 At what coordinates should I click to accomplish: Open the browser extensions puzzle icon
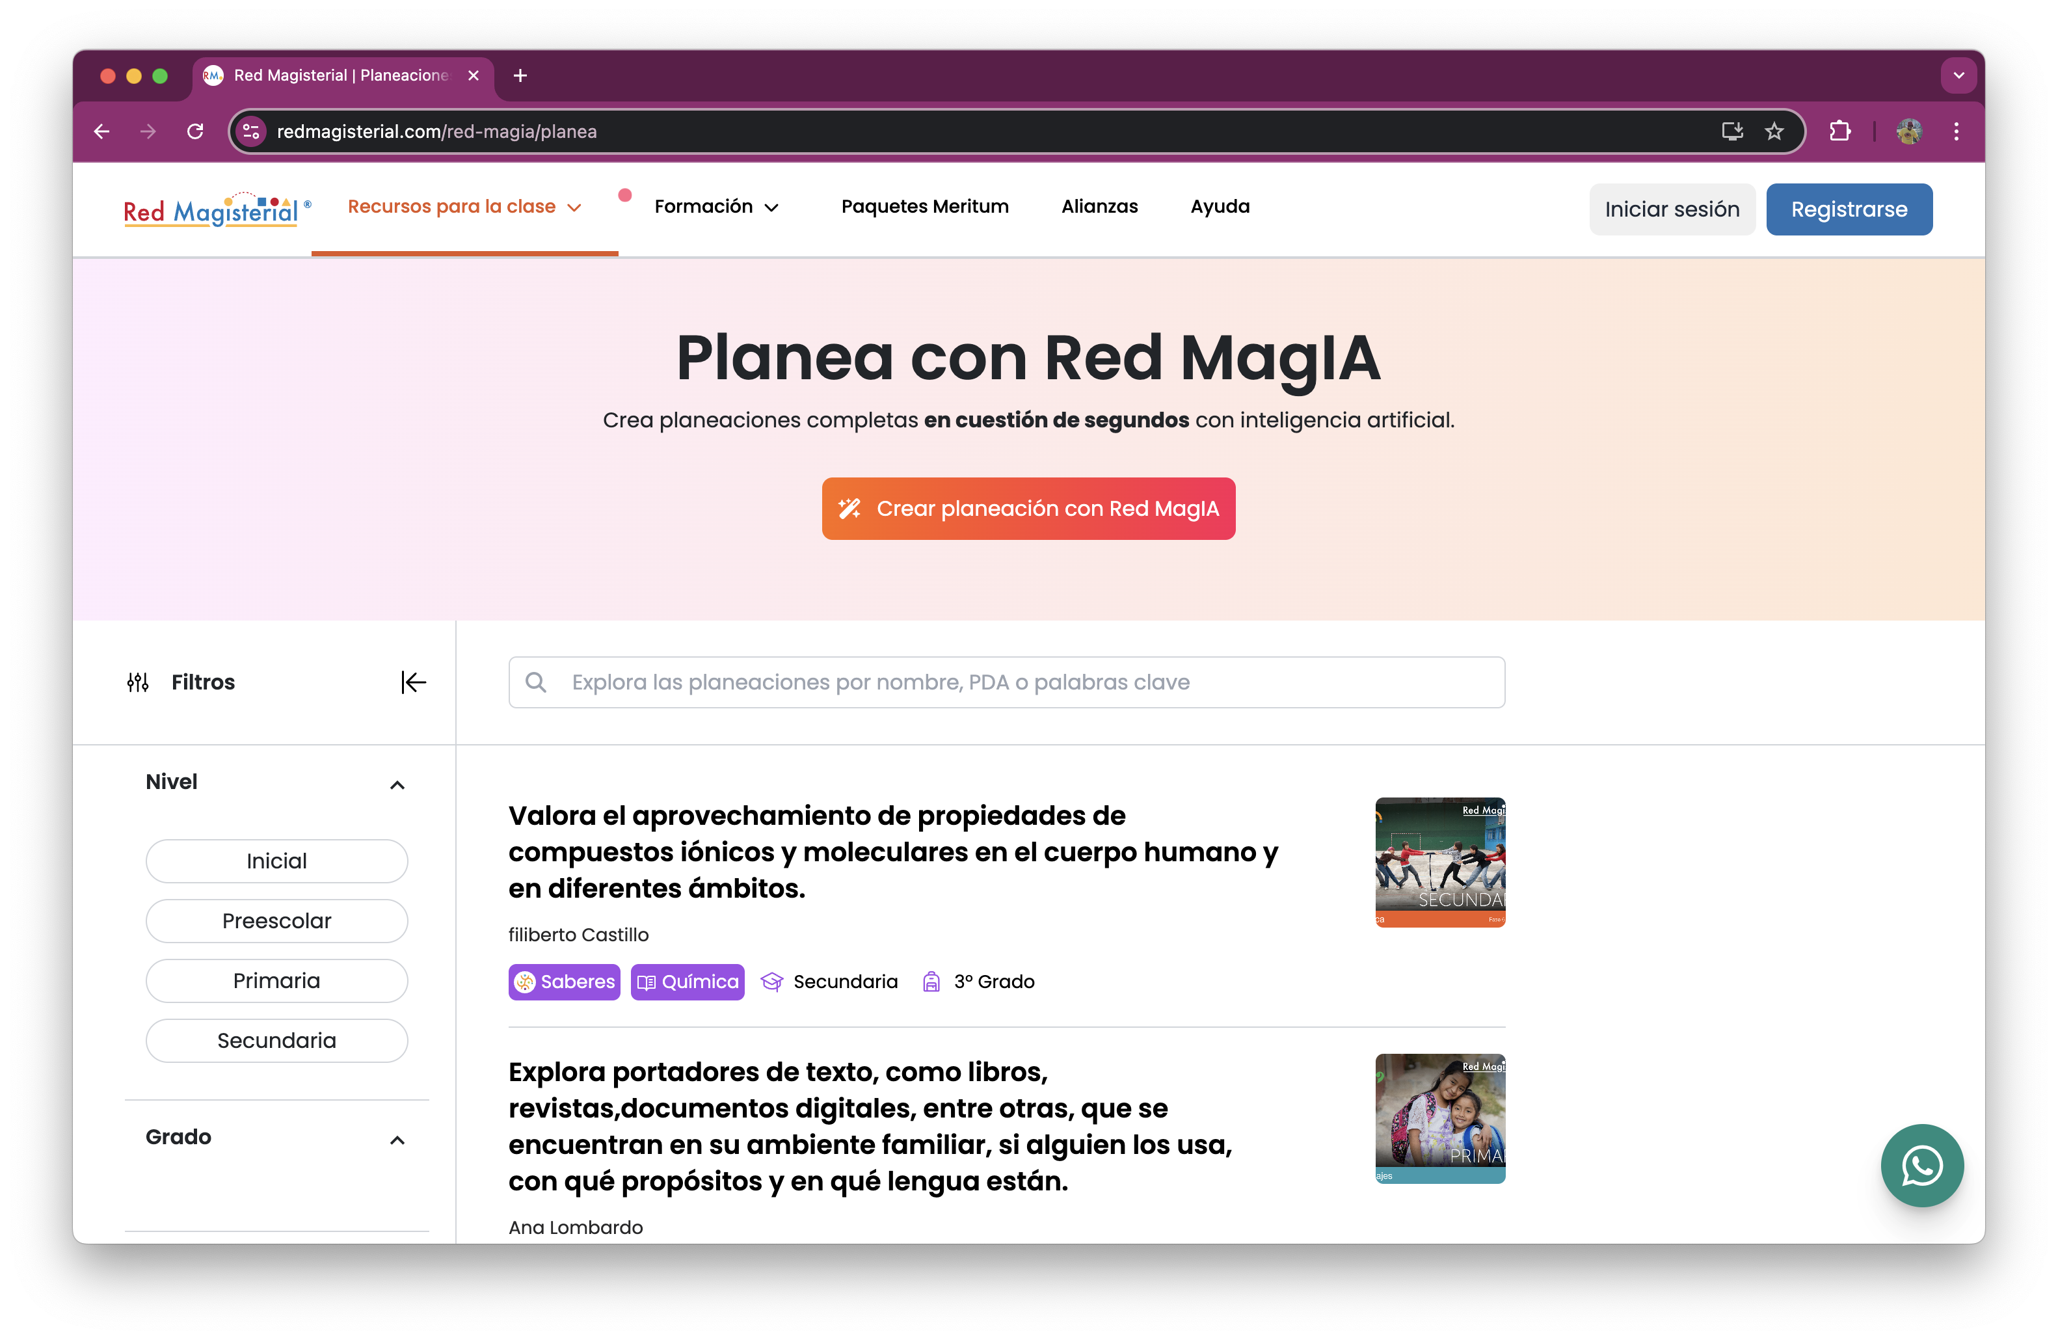[1840, 131]
